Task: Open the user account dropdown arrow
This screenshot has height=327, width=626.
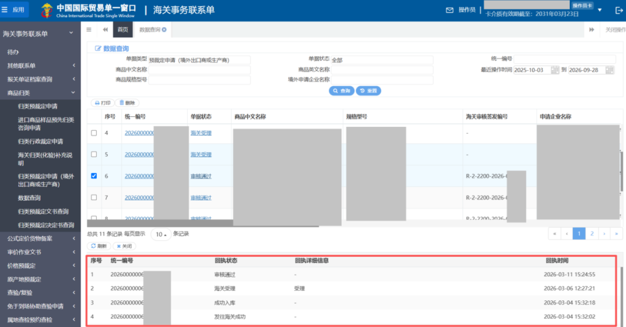Action: coord(600,10)
